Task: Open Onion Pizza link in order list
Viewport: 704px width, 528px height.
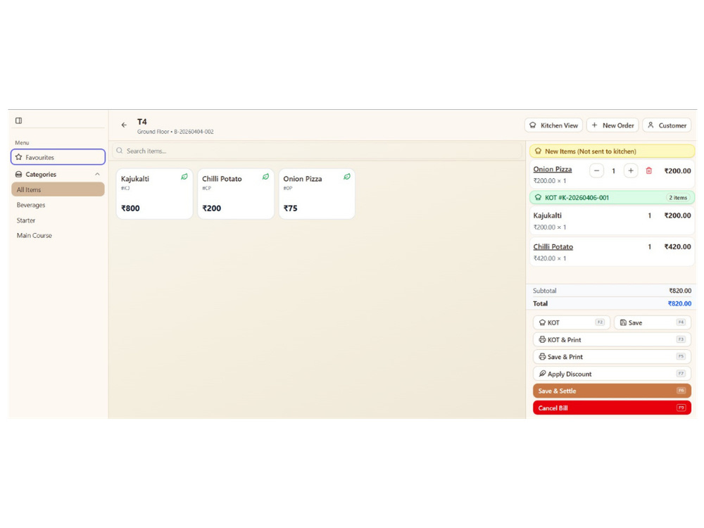Action: click(552, 169)
